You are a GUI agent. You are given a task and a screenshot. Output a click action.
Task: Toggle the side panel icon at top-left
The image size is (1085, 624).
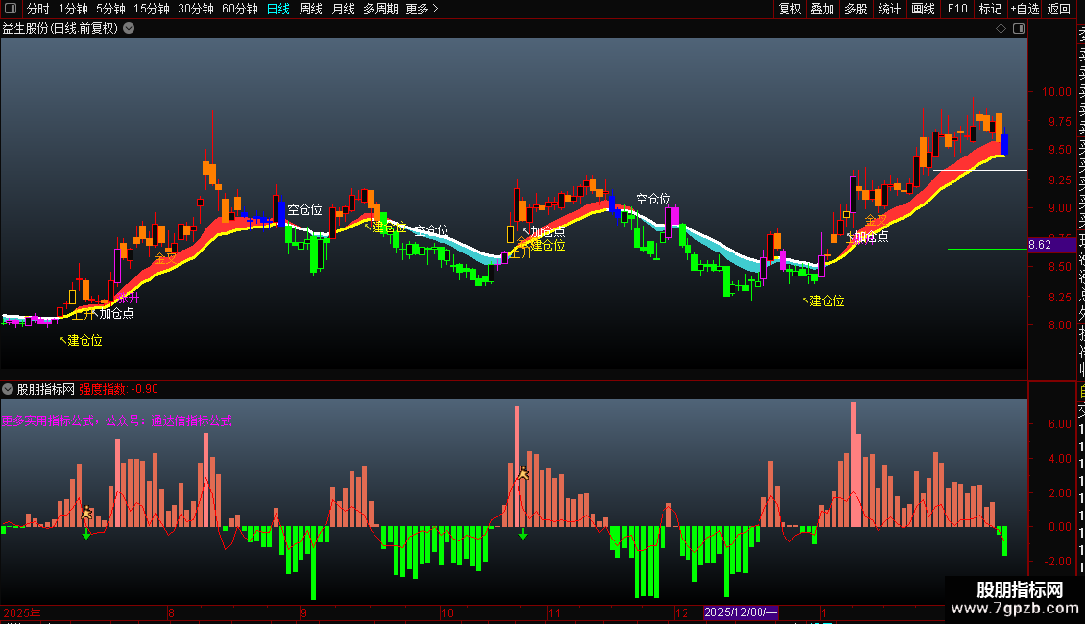pyautogui.click(x=12, y=9)
